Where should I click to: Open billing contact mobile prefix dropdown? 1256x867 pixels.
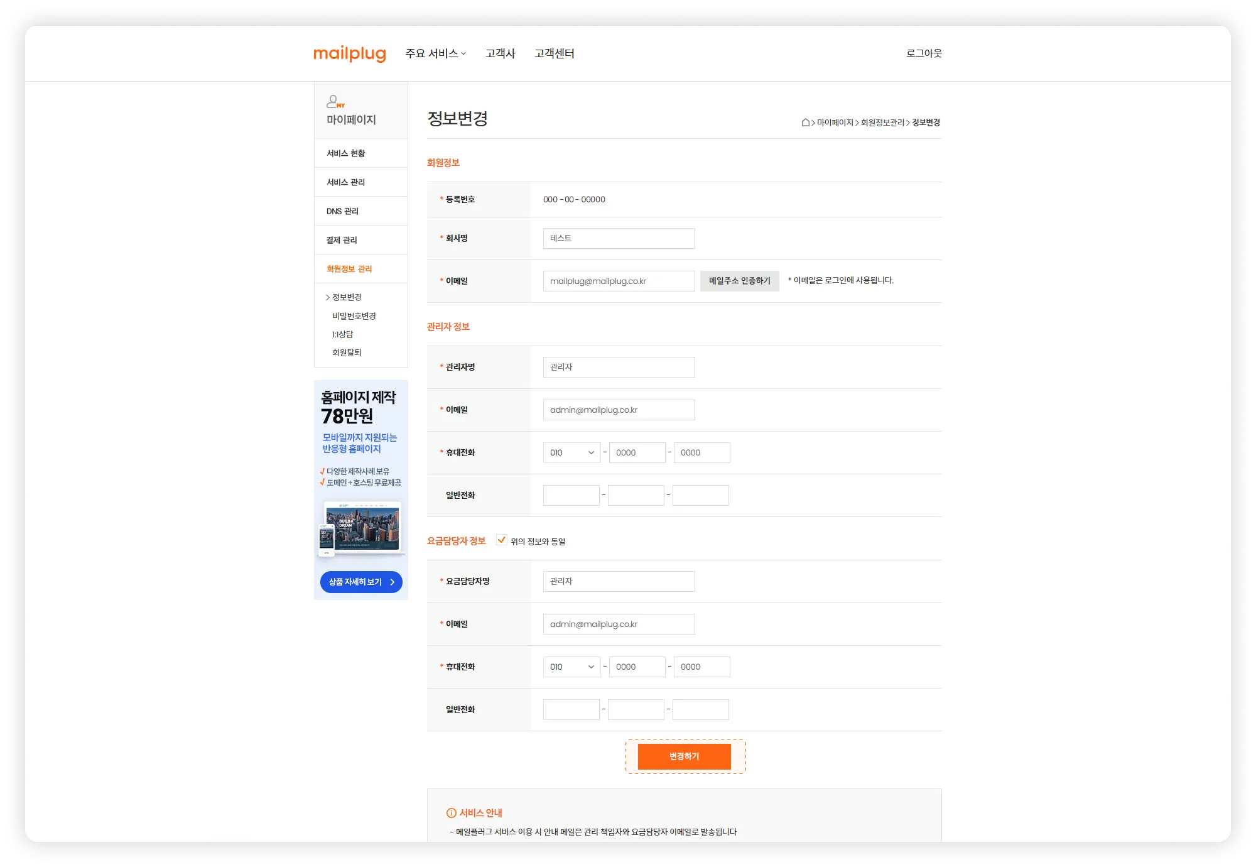571,667
